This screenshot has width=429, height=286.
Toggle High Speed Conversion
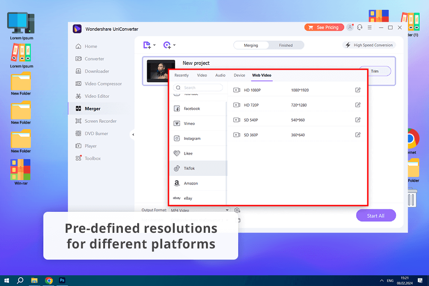(369, 45)
